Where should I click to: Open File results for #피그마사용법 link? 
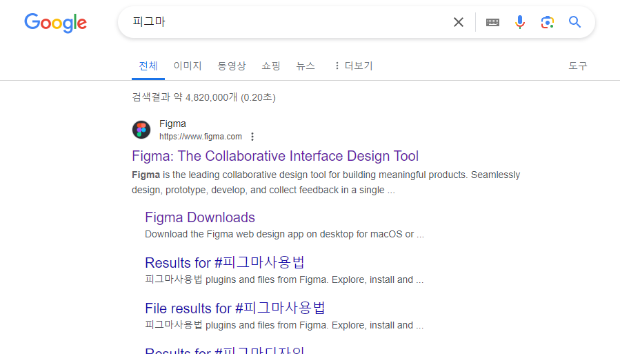click(x=235, y=308)
